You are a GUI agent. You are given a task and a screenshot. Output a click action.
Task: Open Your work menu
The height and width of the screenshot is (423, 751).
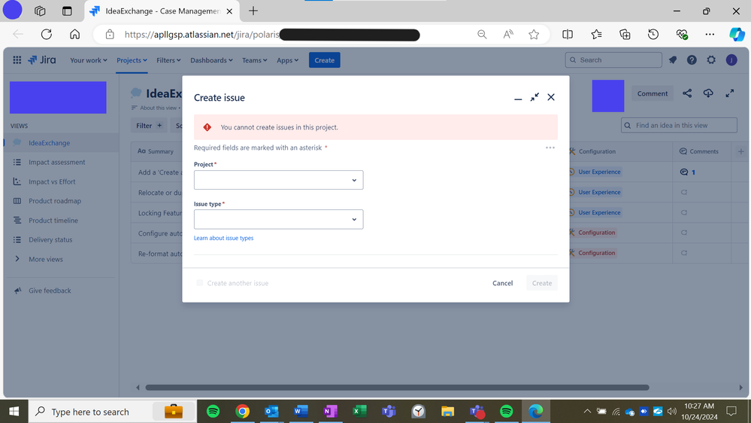89,60
